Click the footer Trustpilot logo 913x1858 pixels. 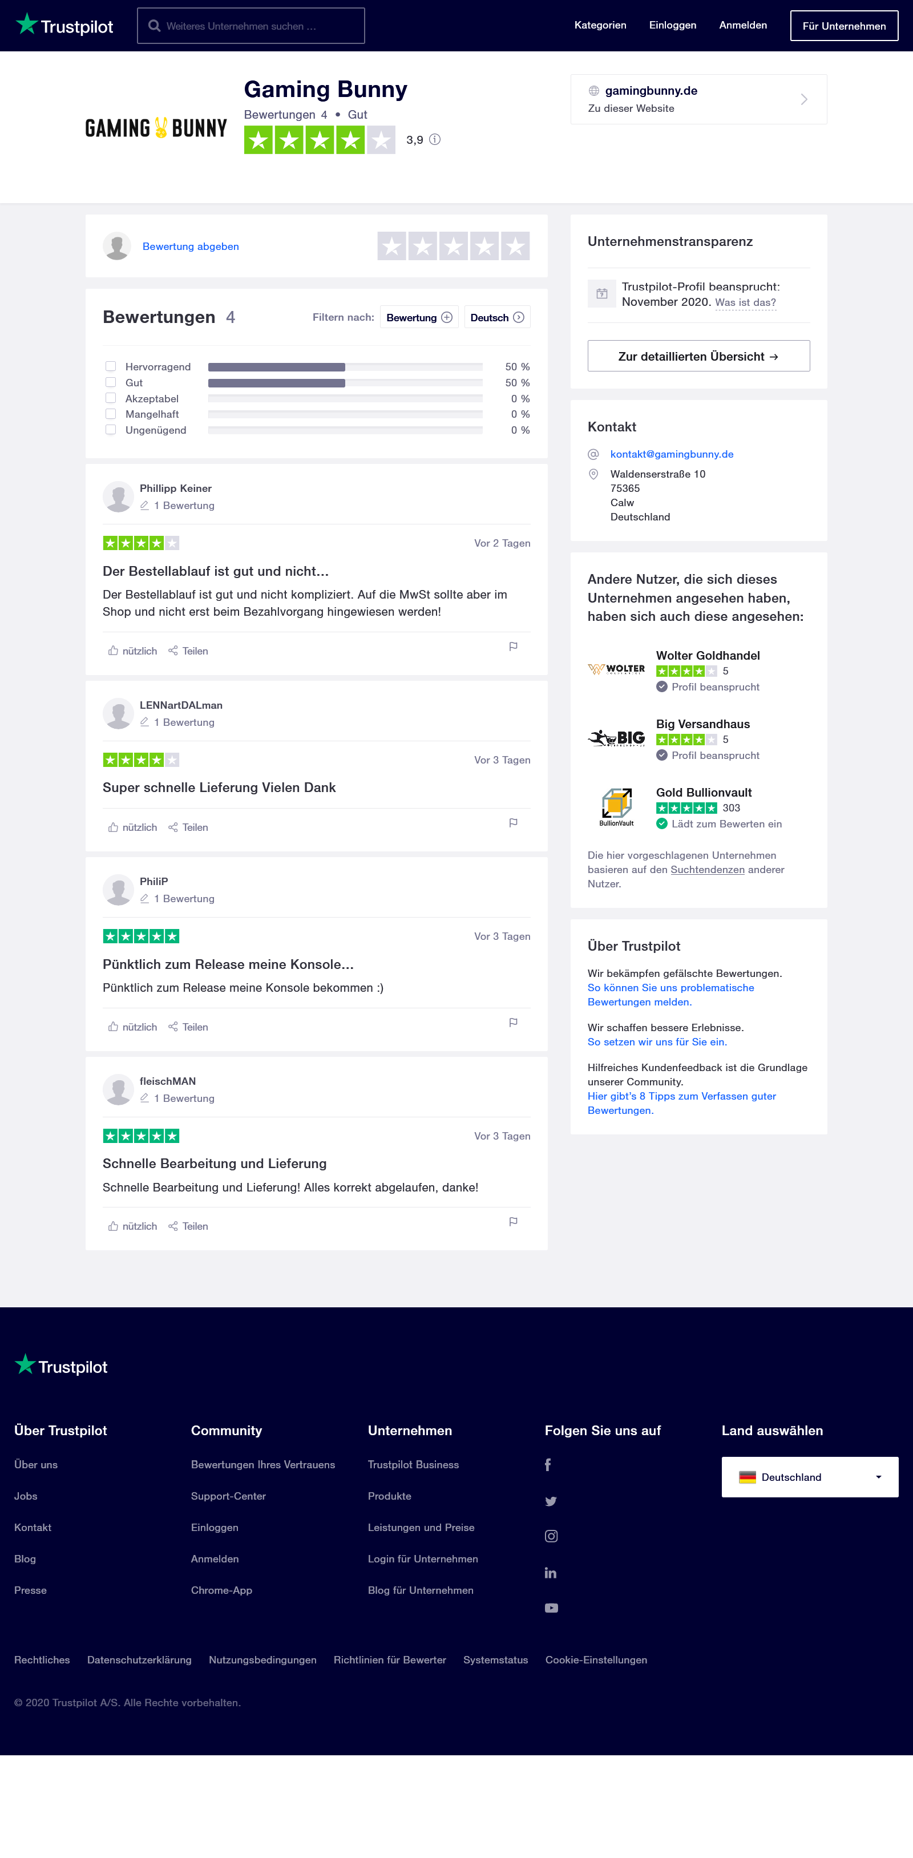point(61,1366)
